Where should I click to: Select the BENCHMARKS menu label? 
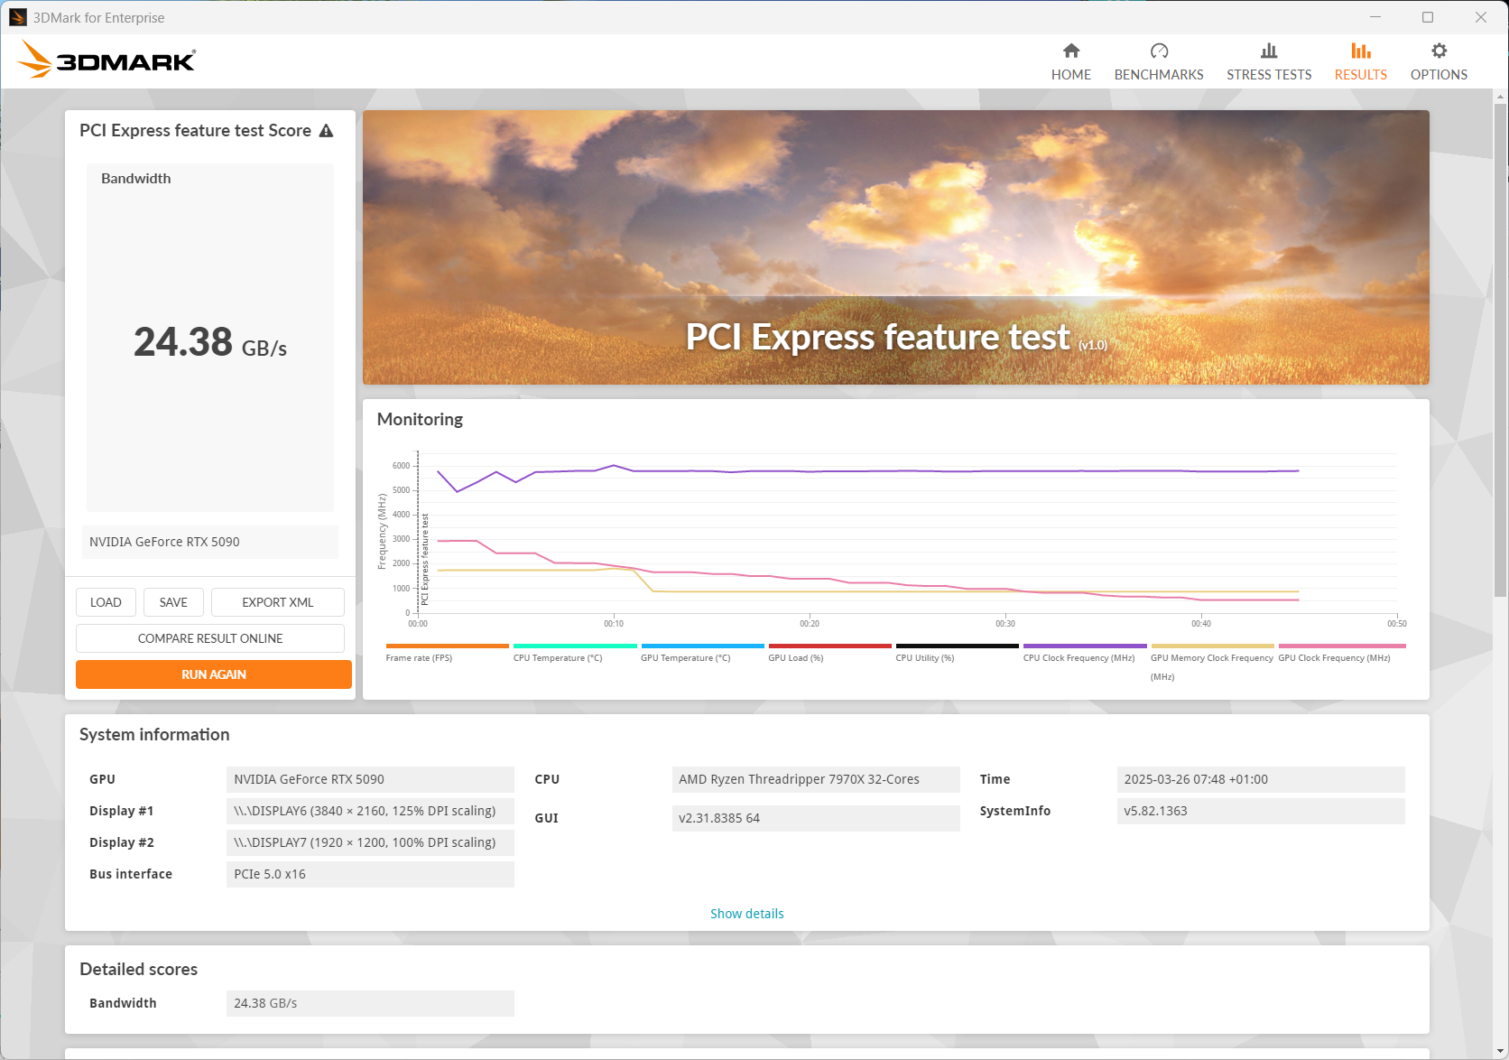(1159, 75)
